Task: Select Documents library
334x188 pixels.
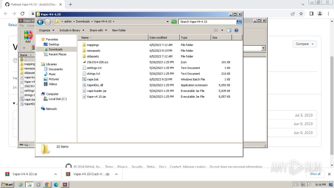Action: [56, 69]
